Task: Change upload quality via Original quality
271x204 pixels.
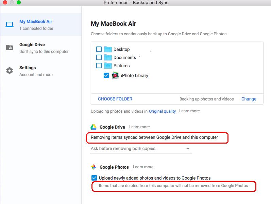Action: [x=162, y=111]
